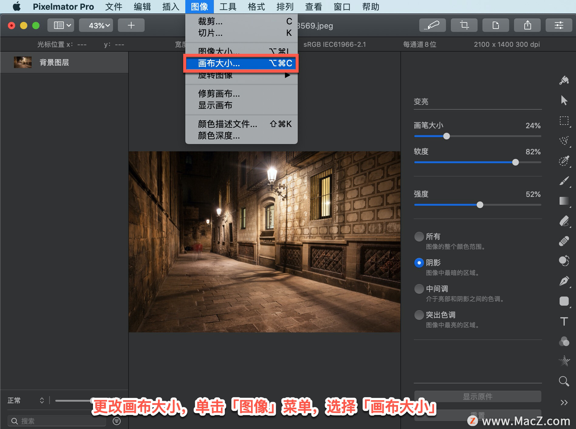Open the Apple menu
Screen dimensions: 576x429
click(x=17, y=7)
